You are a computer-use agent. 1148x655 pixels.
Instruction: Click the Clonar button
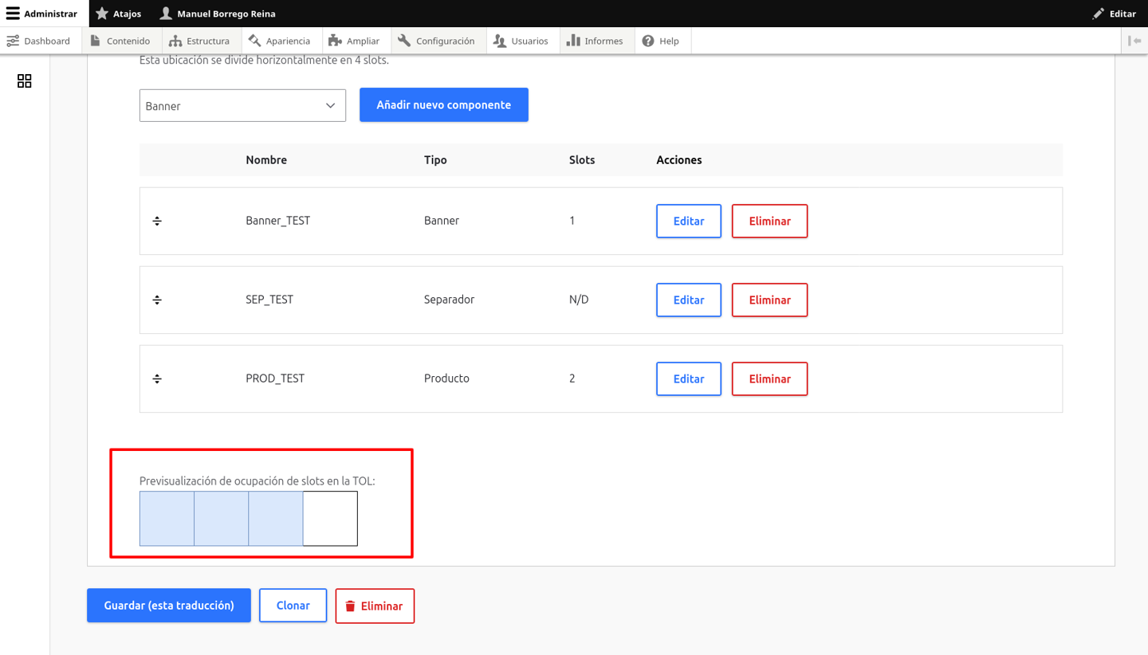pos(293,606)
